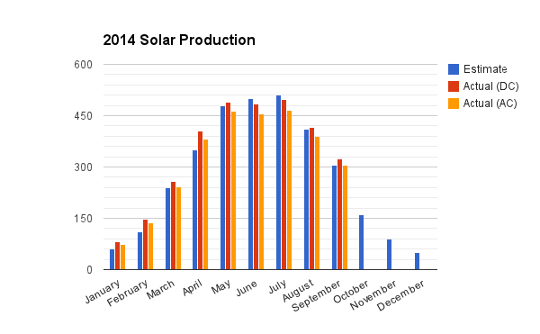This screenshot has width=540, height=334.
Task: Select July's red Actual (DC) bar
Action: (284, 185)
